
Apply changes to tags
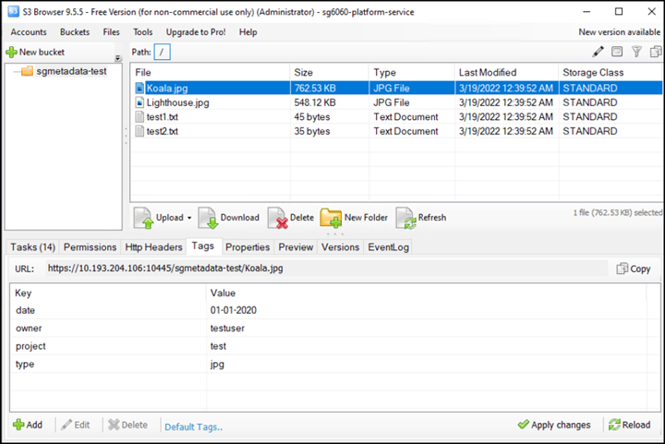click(x=554, y=425)
